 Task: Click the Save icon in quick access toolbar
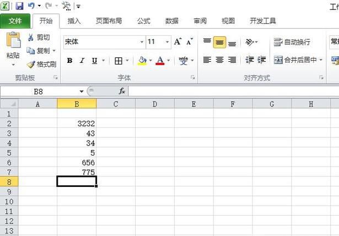(19, 6)
